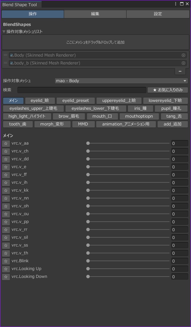Click the vrc.v_oh slider track

128,206
